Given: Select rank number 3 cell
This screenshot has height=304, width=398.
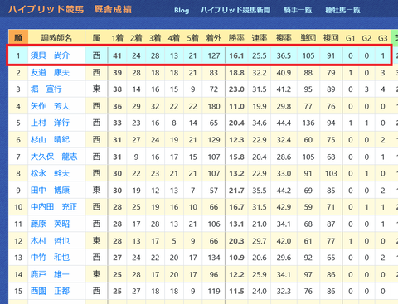Looking at the screenshot, I should point(18,89).
